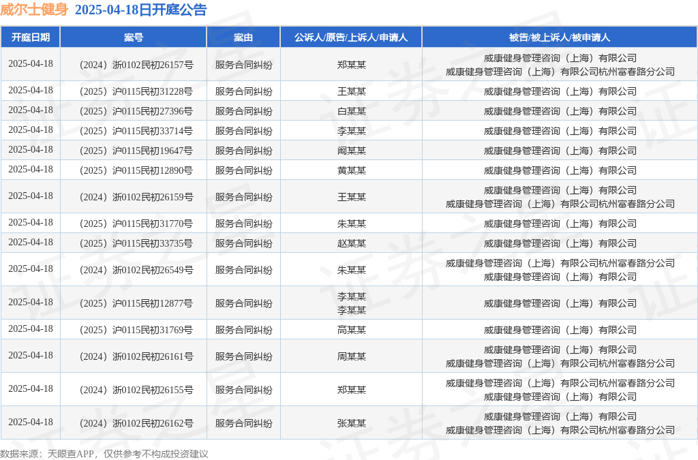Click date 2025-04-18 in case 26549 row
The width and height of the screenshot is (698, 460).
click(x=31, y=269)
